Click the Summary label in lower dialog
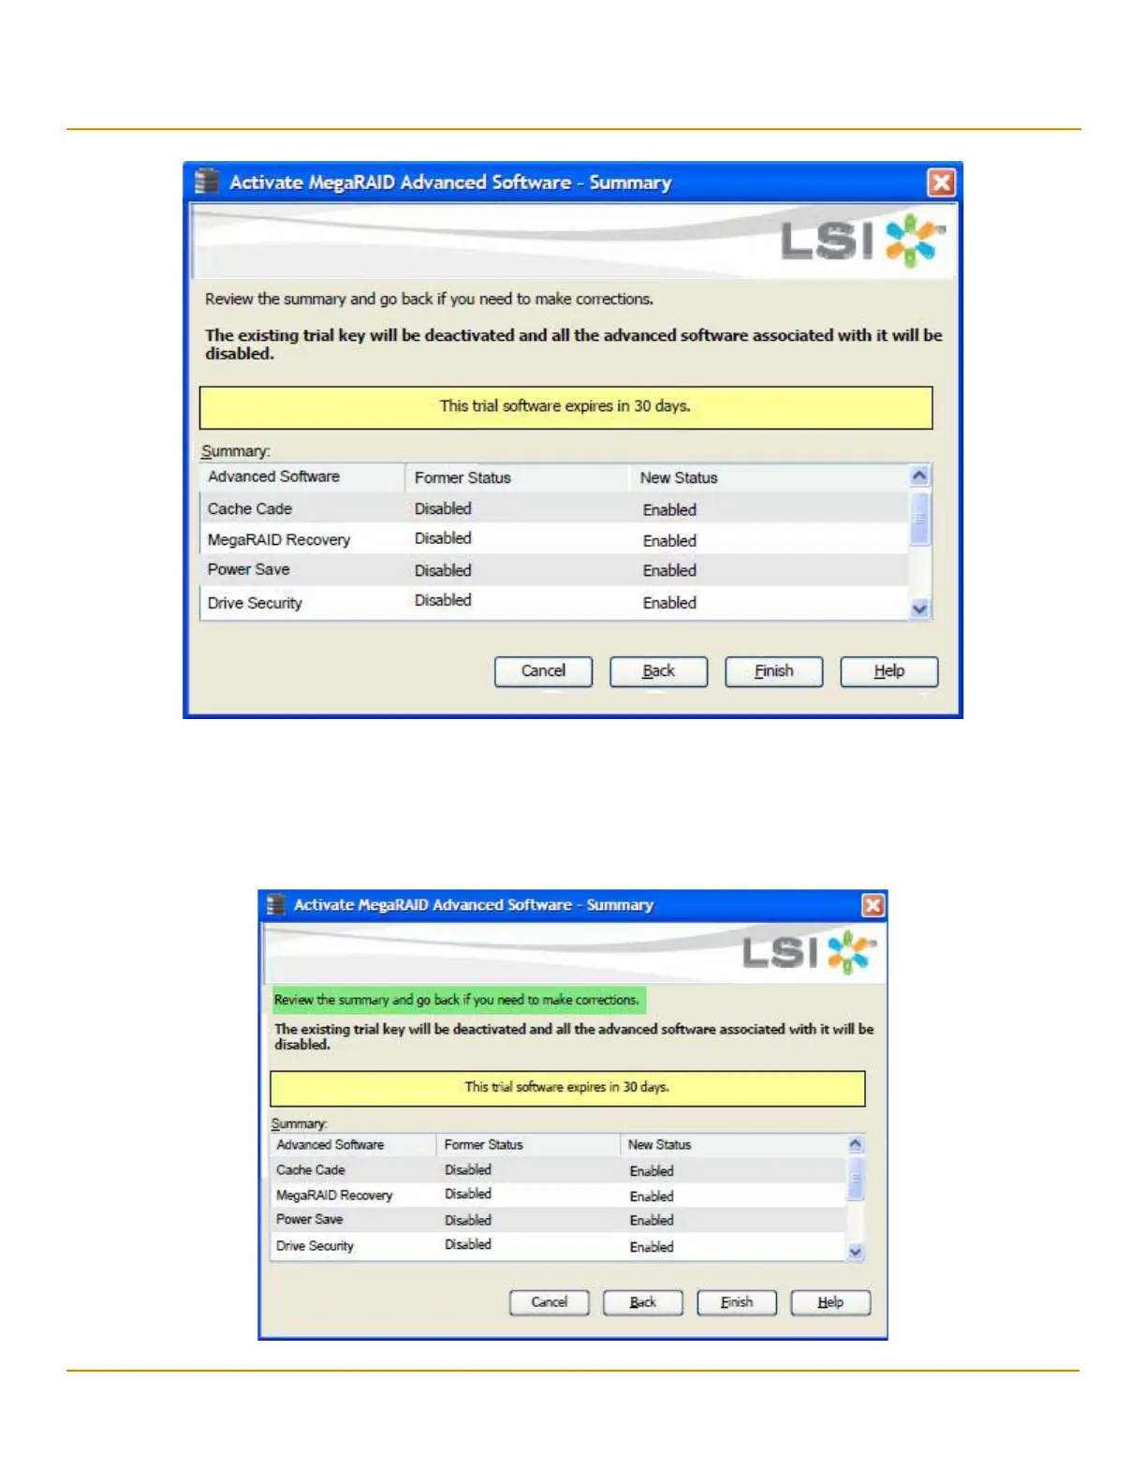 [300, 1123]
